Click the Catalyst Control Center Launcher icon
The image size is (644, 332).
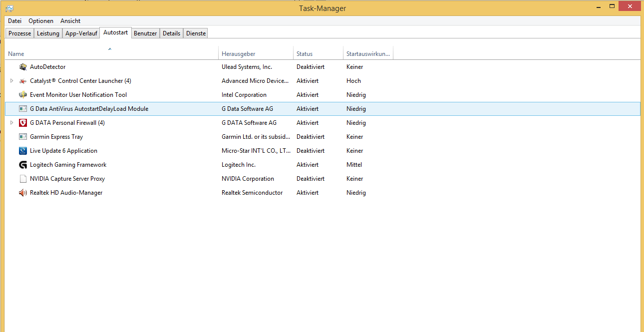pyautogui.click(x=22, y=81)
